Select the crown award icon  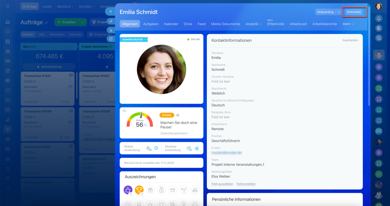[x=173, y=190]
